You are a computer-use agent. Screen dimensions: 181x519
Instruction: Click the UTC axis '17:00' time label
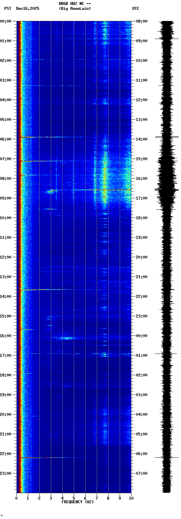point(142,198)
